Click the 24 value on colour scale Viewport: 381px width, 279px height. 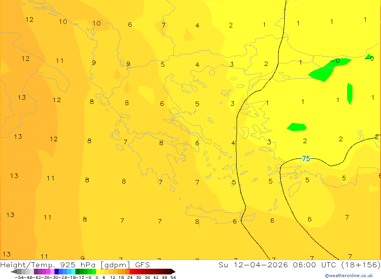pos(130,277)
